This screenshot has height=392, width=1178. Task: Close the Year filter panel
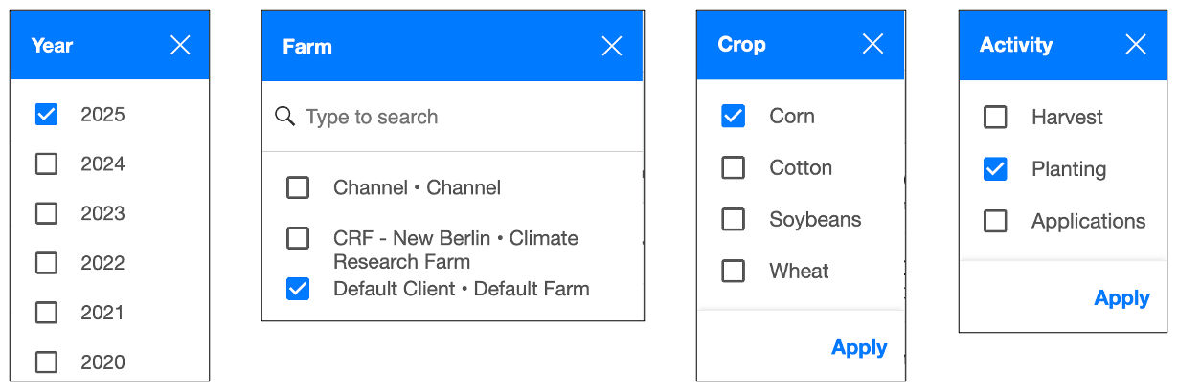[x=180, y=45]
